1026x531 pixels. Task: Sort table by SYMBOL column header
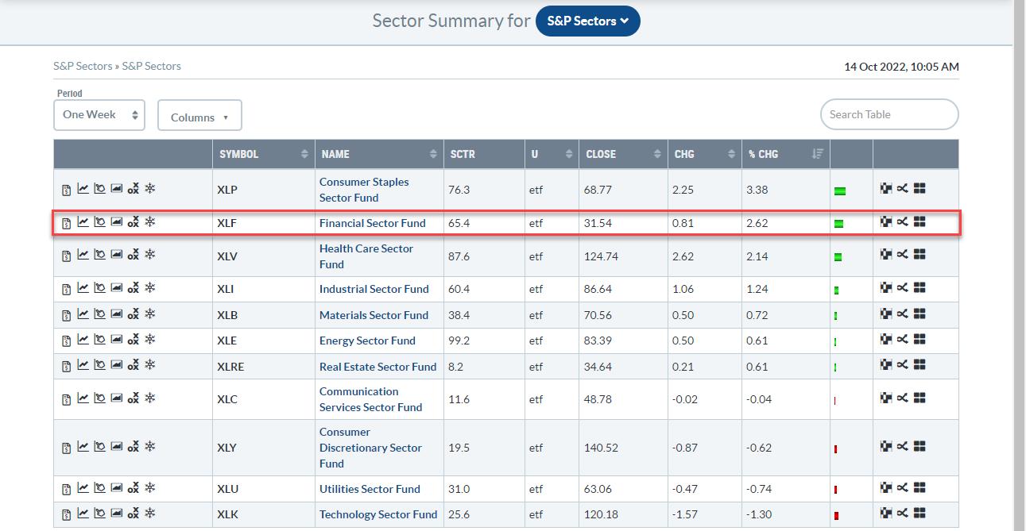tap(263, 154)
